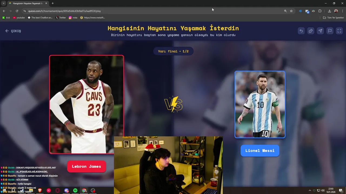Viewport: 346px width, 194px height.
Task: Click the chat message 'siyahi 2 metre mi'
Action: [27, 188]
